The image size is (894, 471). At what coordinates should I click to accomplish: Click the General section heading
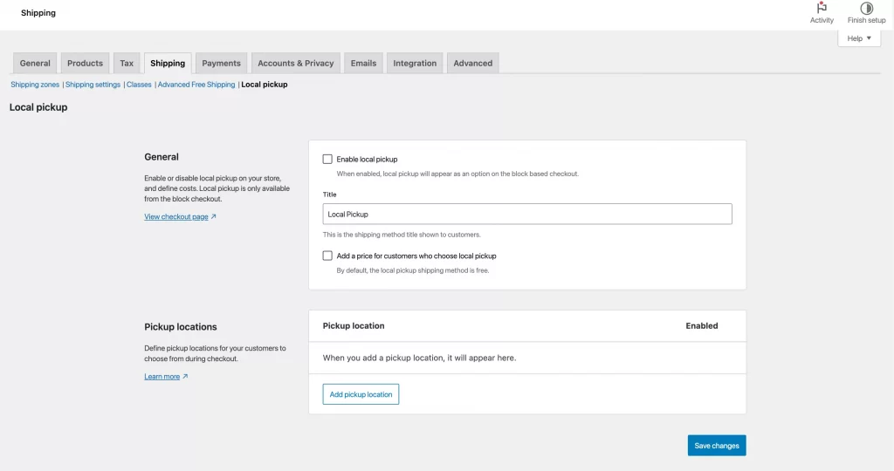[162, 157]
